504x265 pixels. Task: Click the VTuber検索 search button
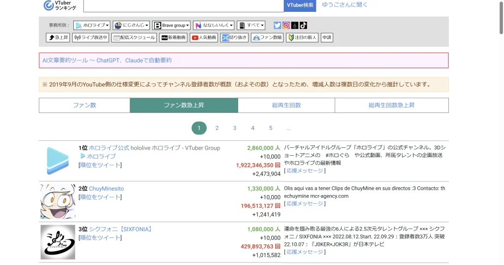pyautogui.click(x=300, y=5)
